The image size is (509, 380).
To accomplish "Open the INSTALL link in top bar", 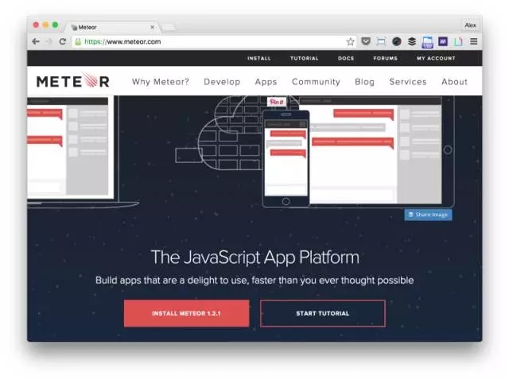I will (x=258, y=58).
